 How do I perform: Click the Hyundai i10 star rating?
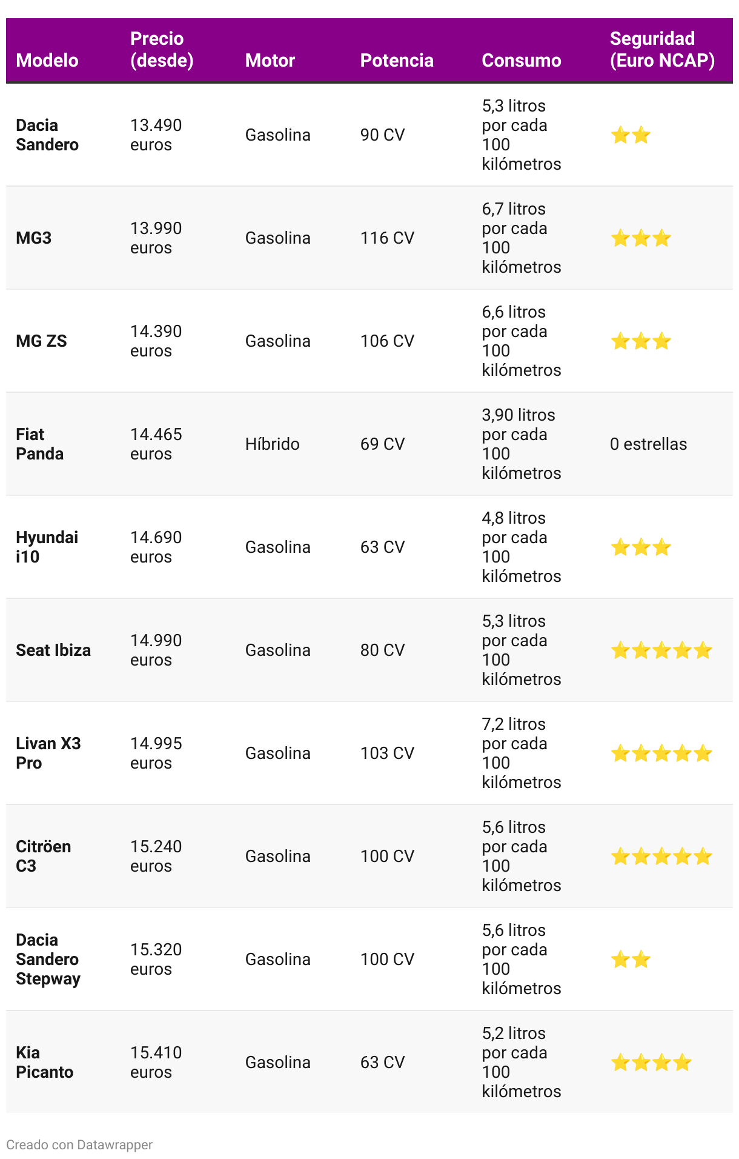[641, 547]
